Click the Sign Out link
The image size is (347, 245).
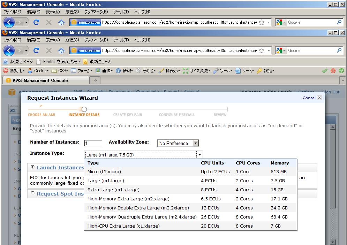331,92
